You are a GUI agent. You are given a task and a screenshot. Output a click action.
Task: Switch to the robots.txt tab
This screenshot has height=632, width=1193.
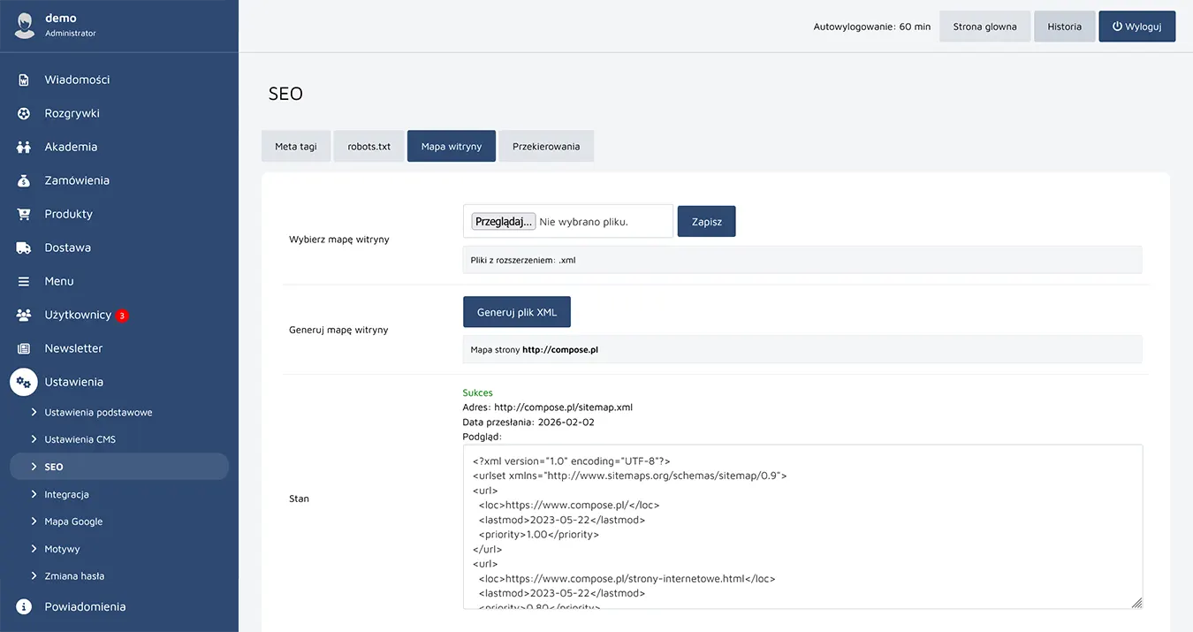point(369,147)
